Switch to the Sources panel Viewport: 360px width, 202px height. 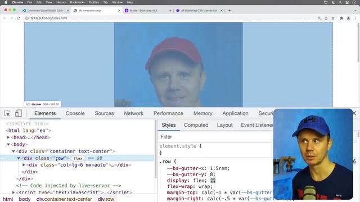click(104, 113)
